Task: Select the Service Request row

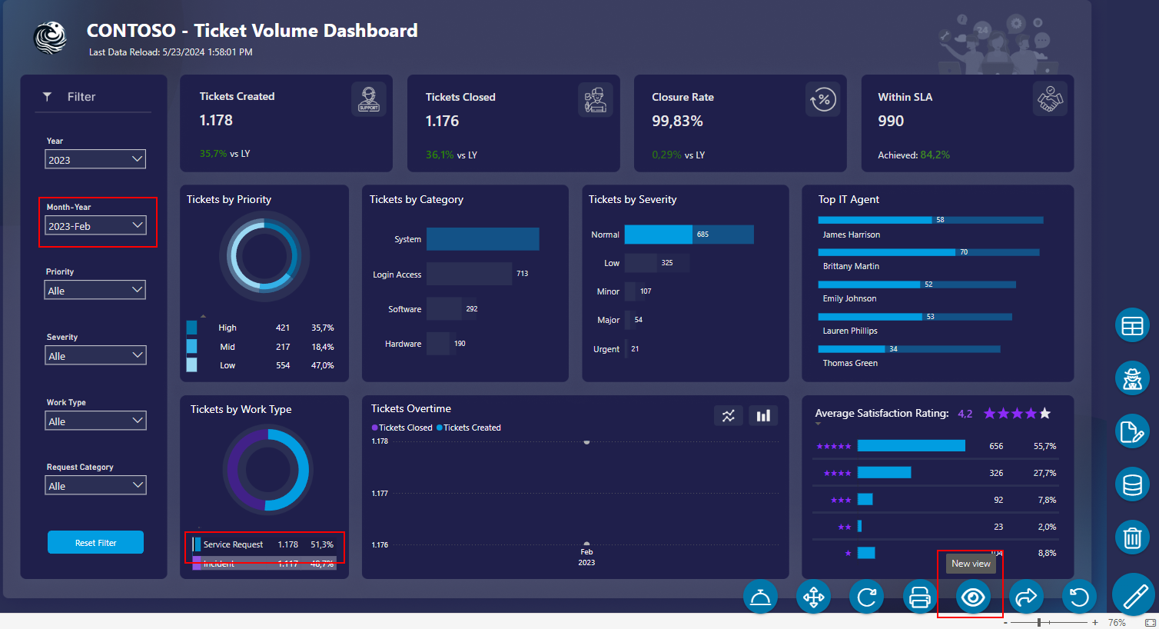Action: click(x=264, y=544)
